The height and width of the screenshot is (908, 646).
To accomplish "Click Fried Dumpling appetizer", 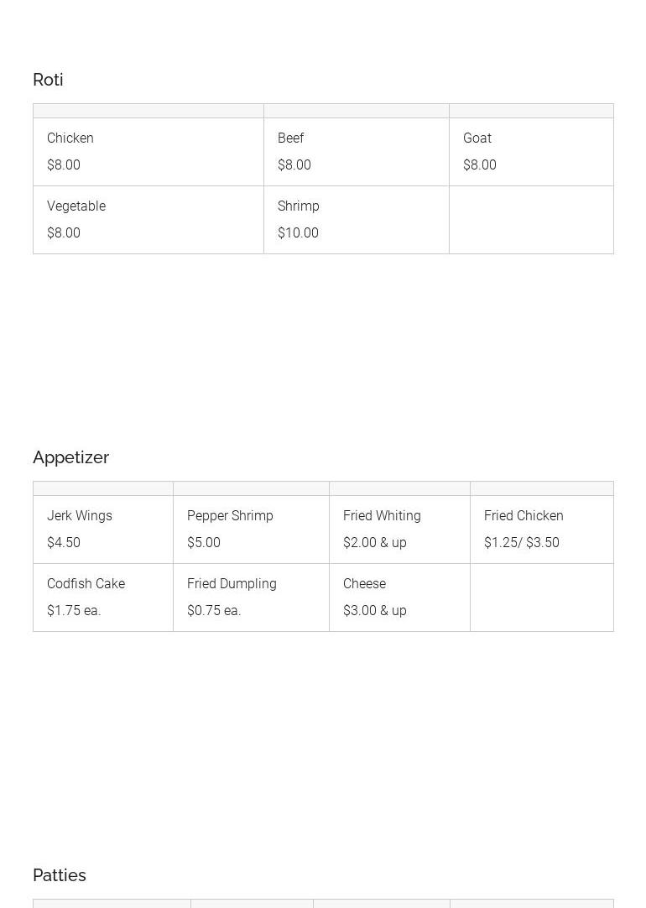I will pos(232,584).
